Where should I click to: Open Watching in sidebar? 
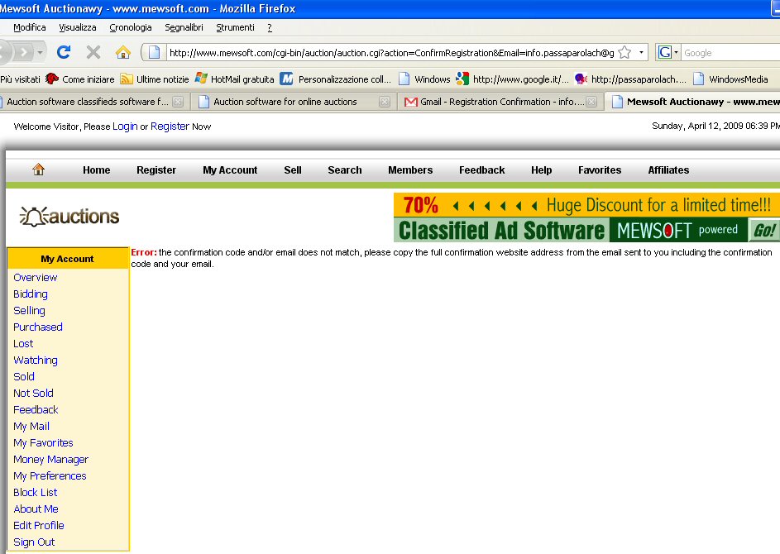point(36,360)
